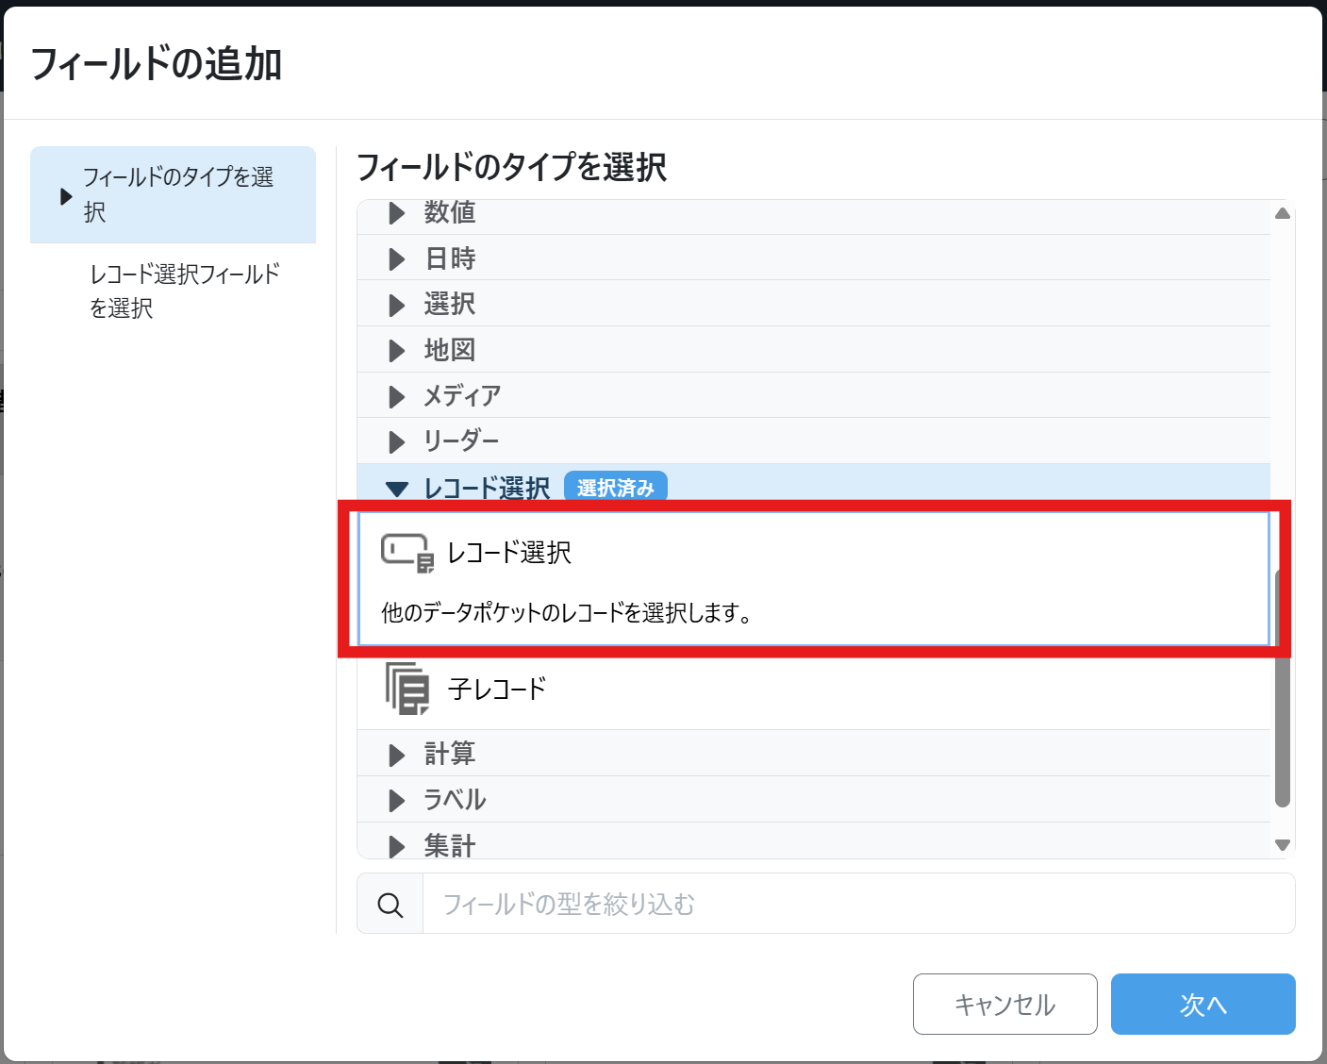Open the レコード選択フィールドを選択 step

pyautogui.click(x=184, y=291)
